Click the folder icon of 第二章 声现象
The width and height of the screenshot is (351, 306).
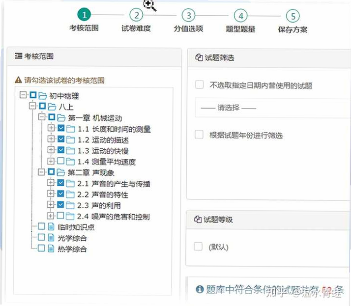(61, 172)
